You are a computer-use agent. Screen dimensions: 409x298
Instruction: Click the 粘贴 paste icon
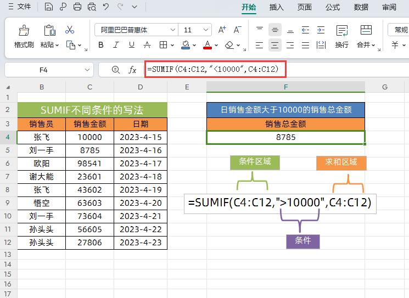(x=49, y=31)
